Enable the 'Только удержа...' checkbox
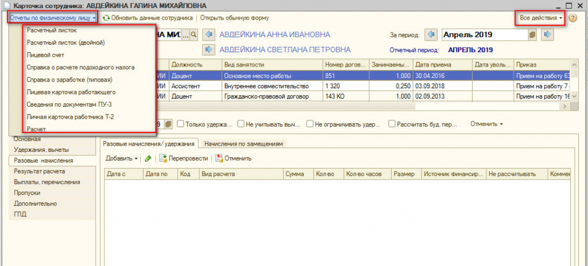Viewport: 588px width, 266px height. coord(181,124)
